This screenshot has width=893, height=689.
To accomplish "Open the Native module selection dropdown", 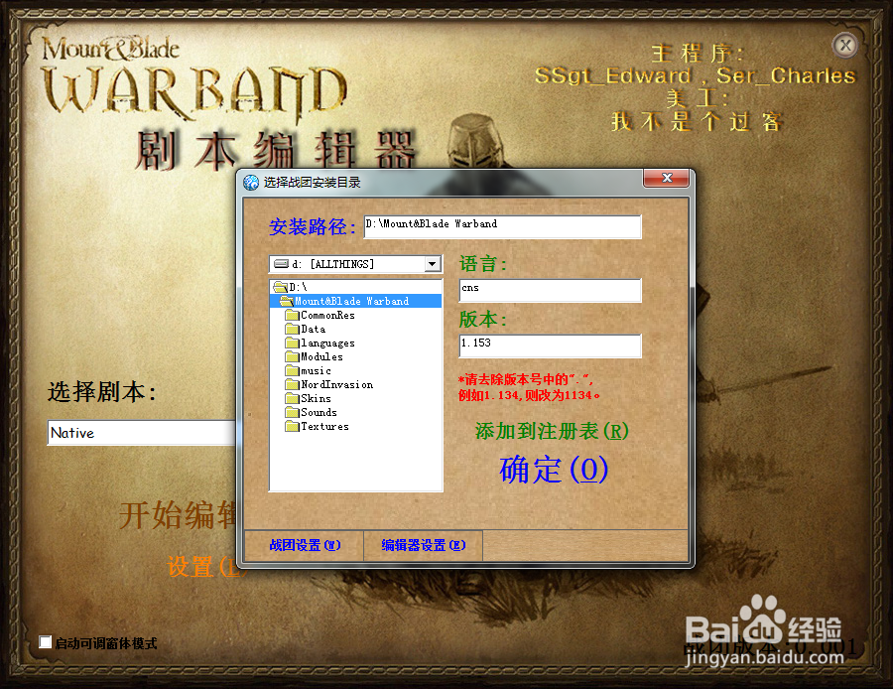I will tap(141, 433).
